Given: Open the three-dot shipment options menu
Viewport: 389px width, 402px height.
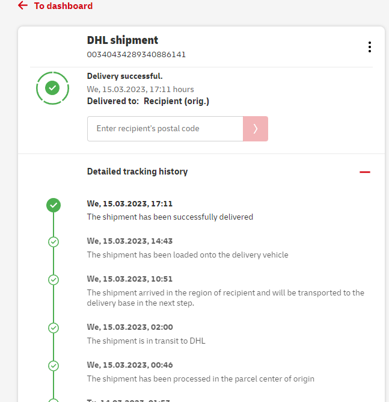Looking at the screenshot, I should [x=369, y=47].
